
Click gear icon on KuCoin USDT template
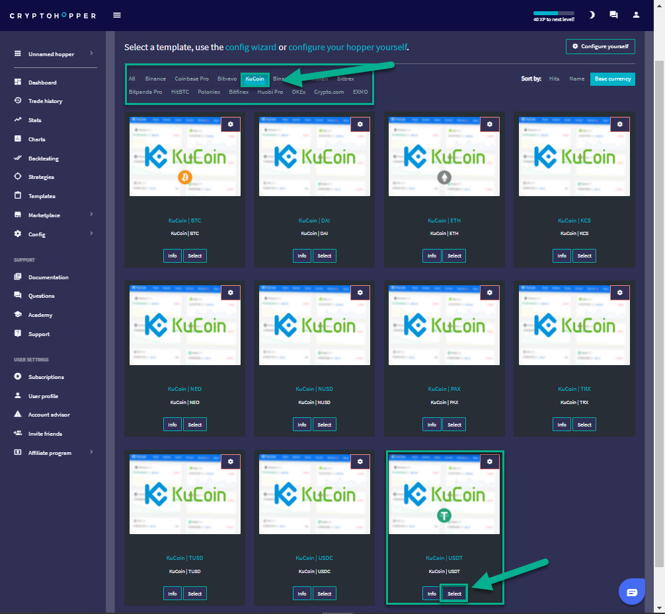coord(490,462)
